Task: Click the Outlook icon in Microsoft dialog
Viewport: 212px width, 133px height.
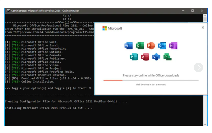Action: pos(162,45)
